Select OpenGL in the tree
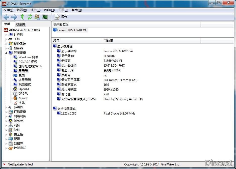 pyautogui.click(x=24, y=89)
